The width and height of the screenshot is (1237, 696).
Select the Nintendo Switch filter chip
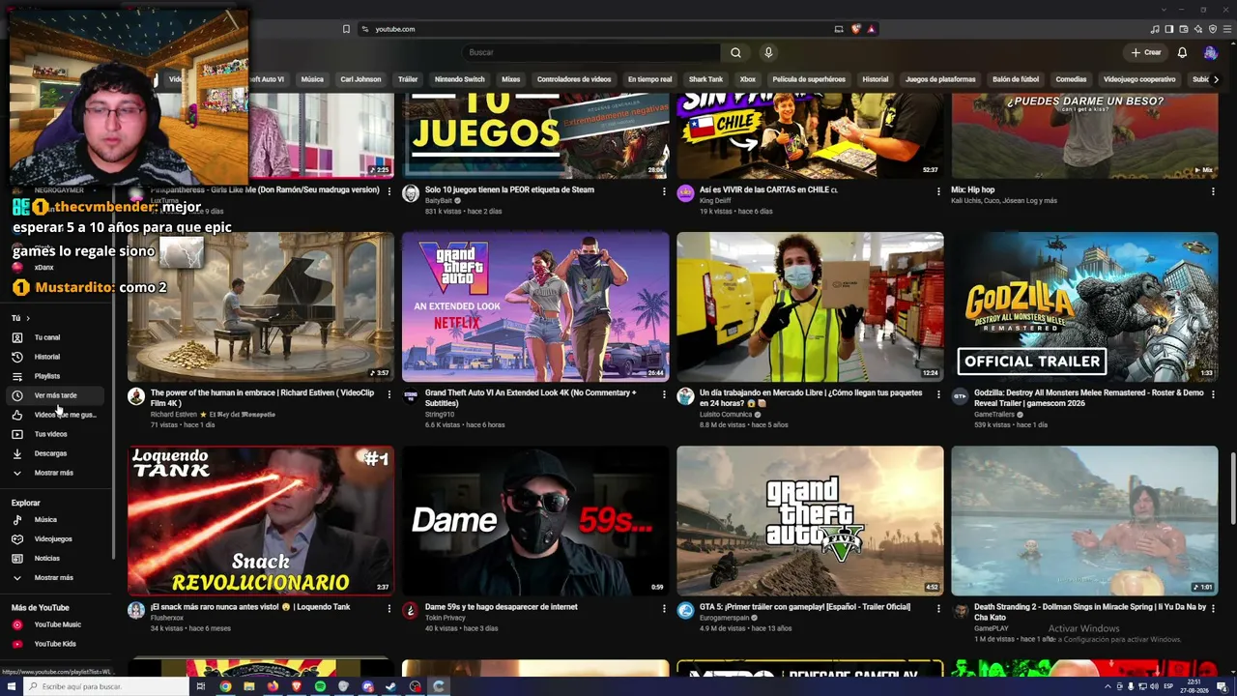(459, 79)
